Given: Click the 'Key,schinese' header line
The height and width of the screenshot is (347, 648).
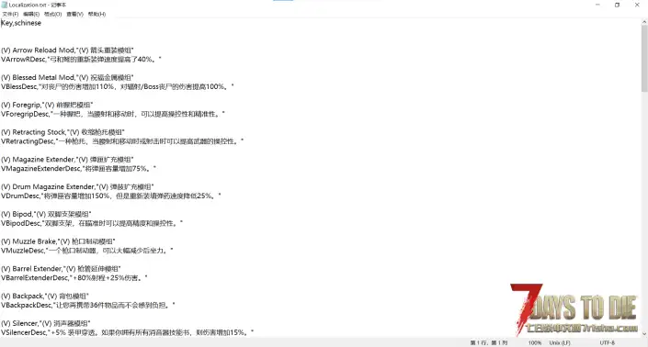Looking at the screenshot, I should pyautogui.click(x=21, y=23).
